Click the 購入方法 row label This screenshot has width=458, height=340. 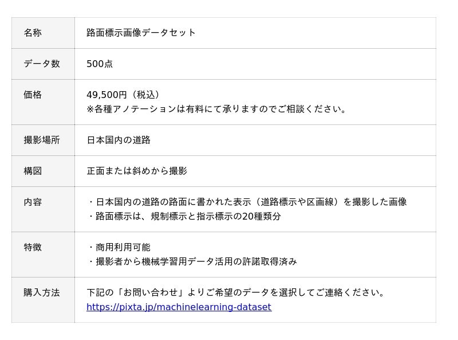[42, 293]
